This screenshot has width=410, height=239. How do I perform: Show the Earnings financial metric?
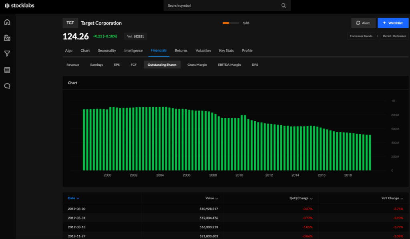point(96,64)
